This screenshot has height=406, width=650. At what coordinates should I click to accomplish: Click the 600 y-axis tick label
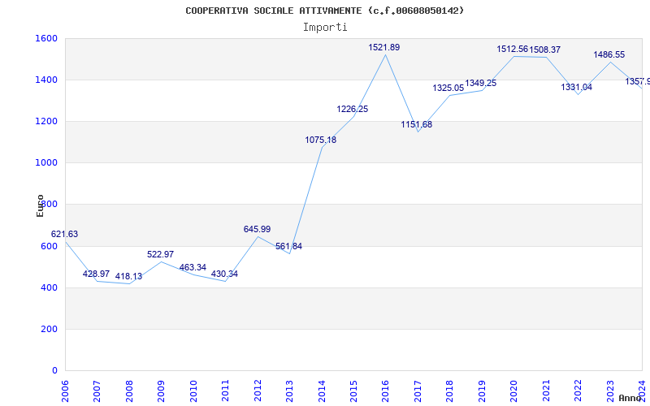coord(50,247)
